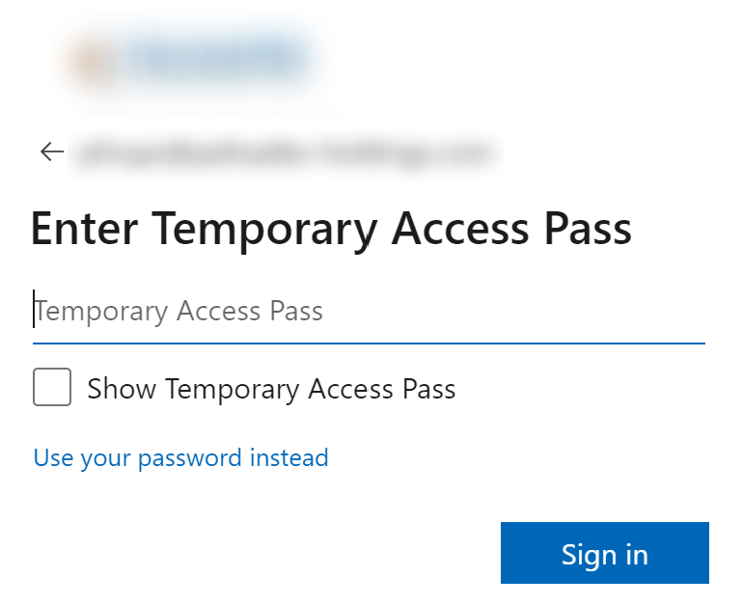The image size is (743, 605).
Task: Check the empty square checkbox
Action: [x=52, y=387]
